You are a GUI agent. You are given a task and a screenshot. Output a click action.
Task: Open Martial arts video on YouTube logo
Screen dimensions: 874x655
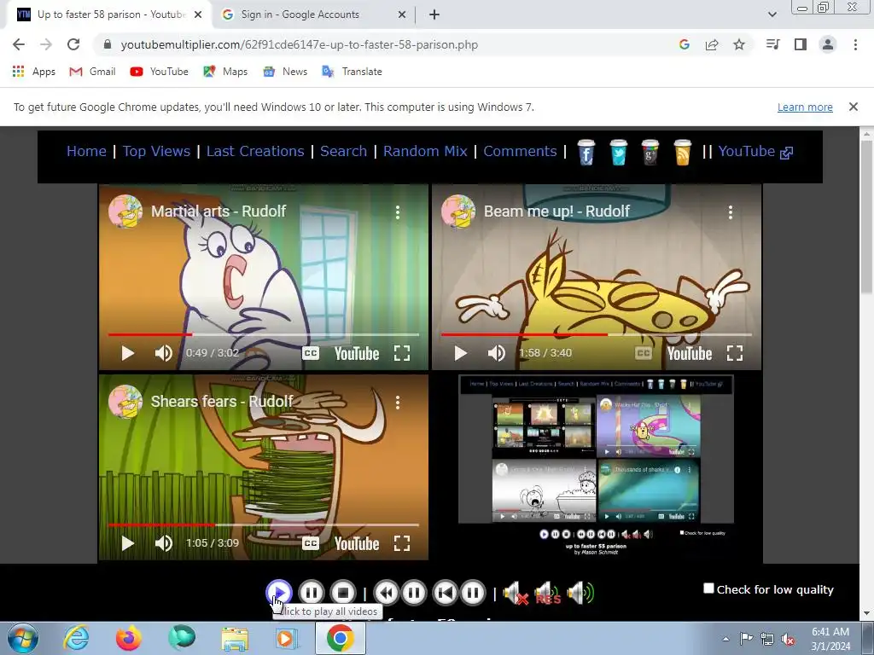coord(357,354)
